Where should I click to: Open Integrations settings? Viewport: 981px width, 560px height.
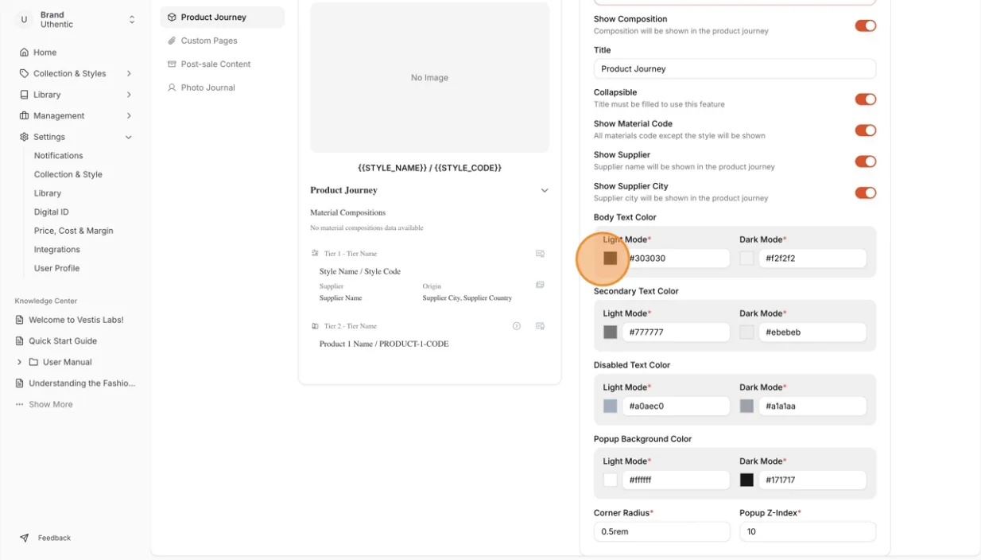[x=57, y=250]
